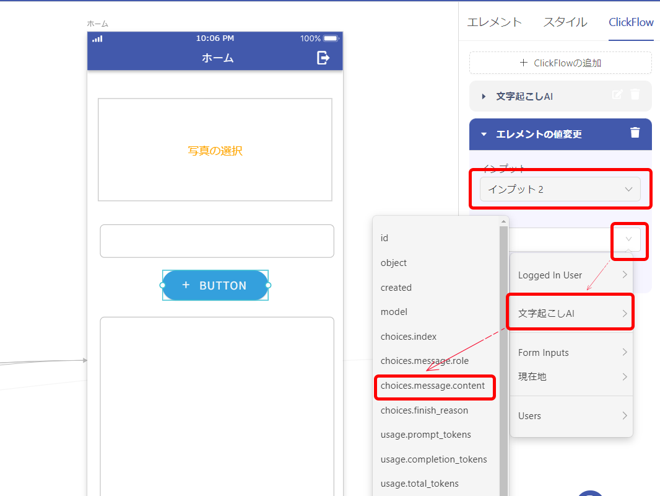Select the id field option
Viewport: 660px width, 496px height.
436,238
